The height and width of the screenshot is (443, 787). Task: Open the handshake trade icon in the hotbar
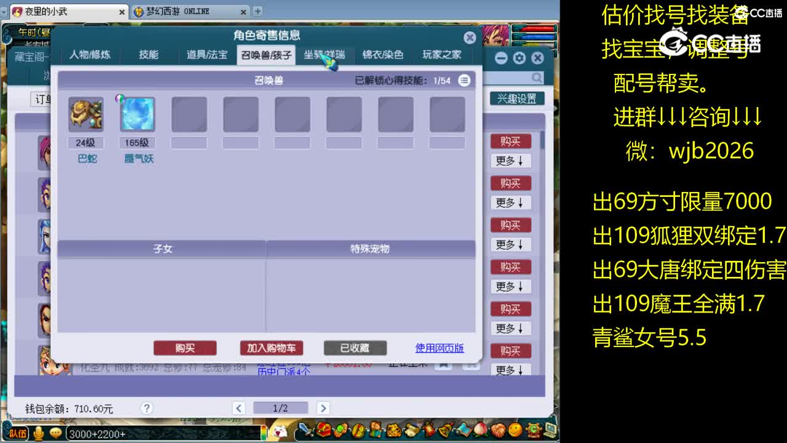click(497, 431)
